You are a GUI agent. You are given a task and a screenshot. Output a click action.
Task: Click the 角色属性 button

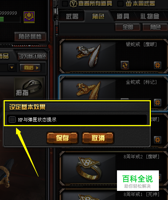click(30, 37)
